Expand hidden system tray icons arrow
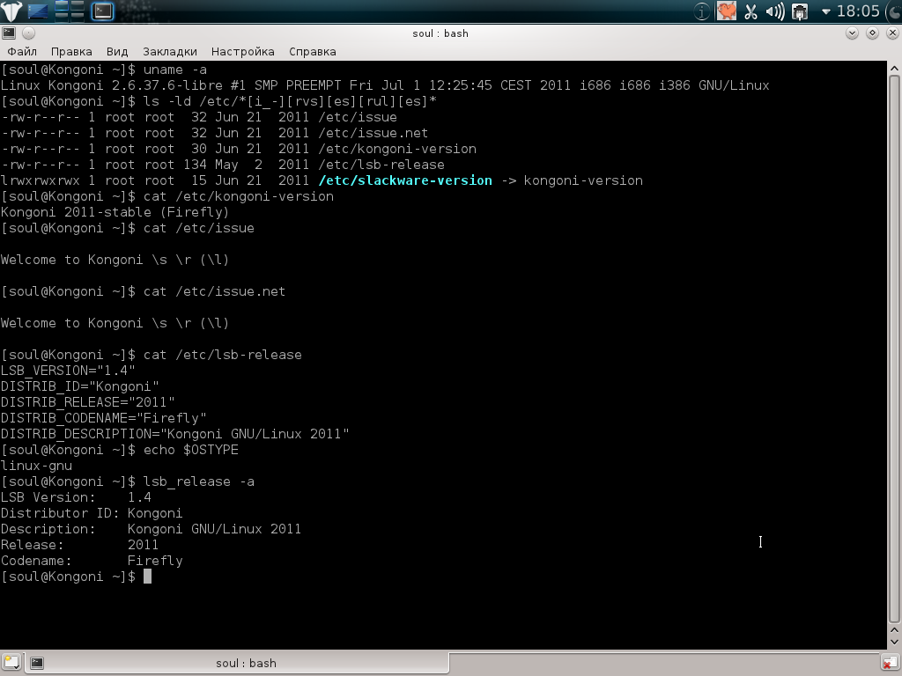Screen dimensions: 902x676 click(x=825, y=11)
